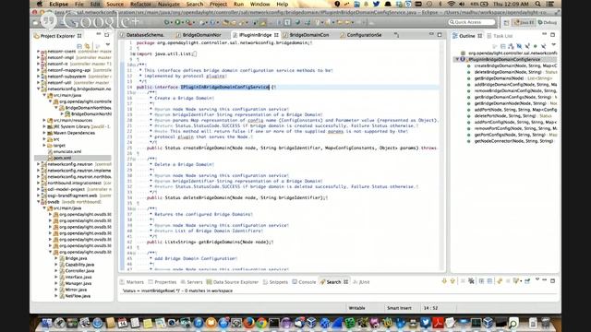Open the Outline view menu arrow
This screenshot has width=591, height=332.
[x=554, y=45]
